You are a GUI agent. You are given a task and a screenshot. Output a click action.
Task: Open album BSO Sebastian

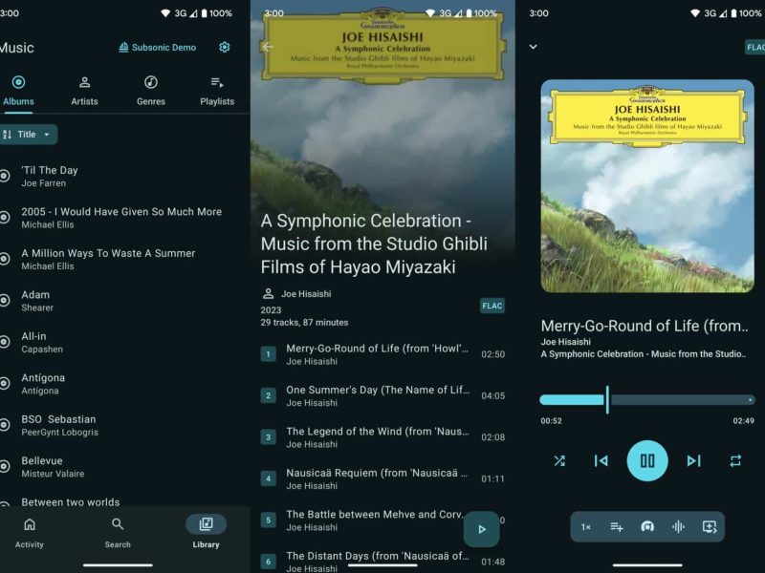(x=125, y=425)
